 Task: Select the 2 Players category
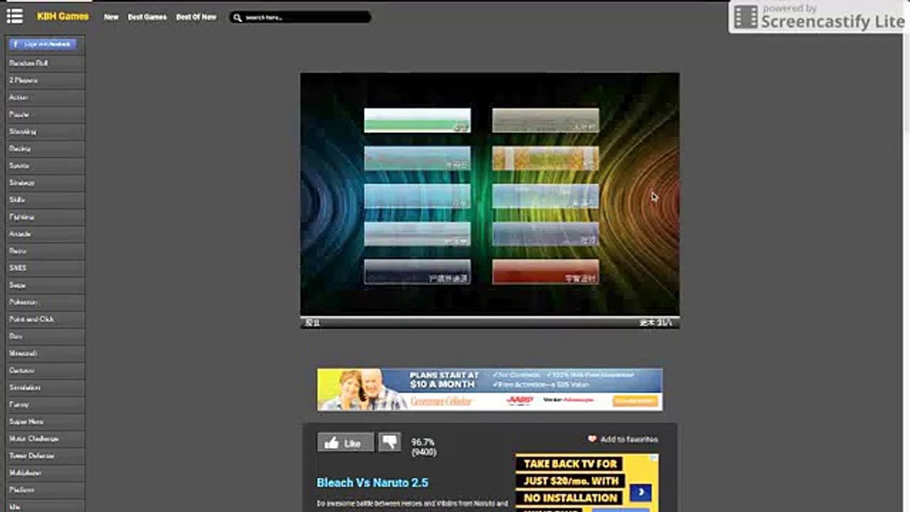point(45,80)
